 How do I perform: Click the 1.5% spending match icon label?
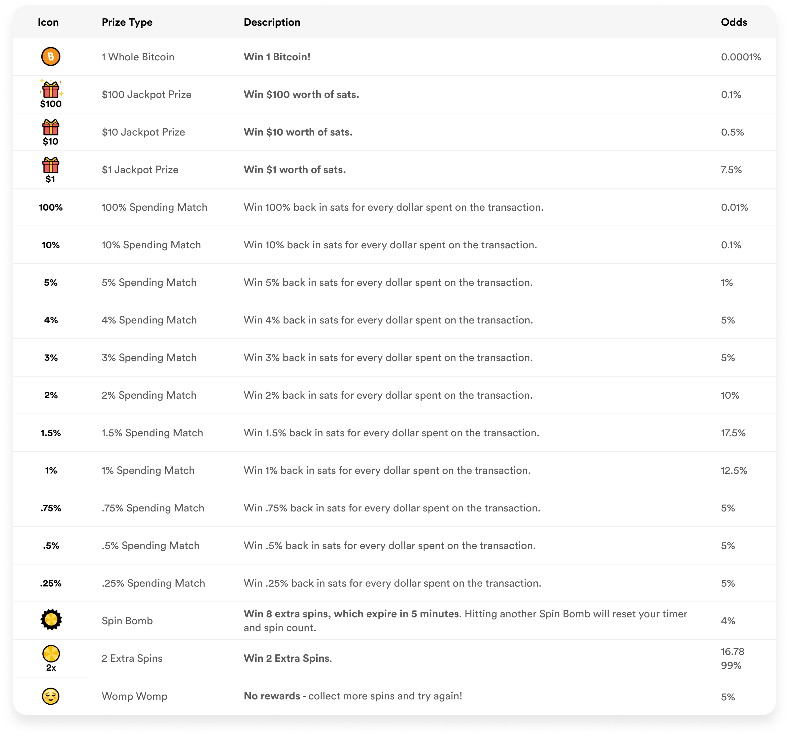click(51, 433)
